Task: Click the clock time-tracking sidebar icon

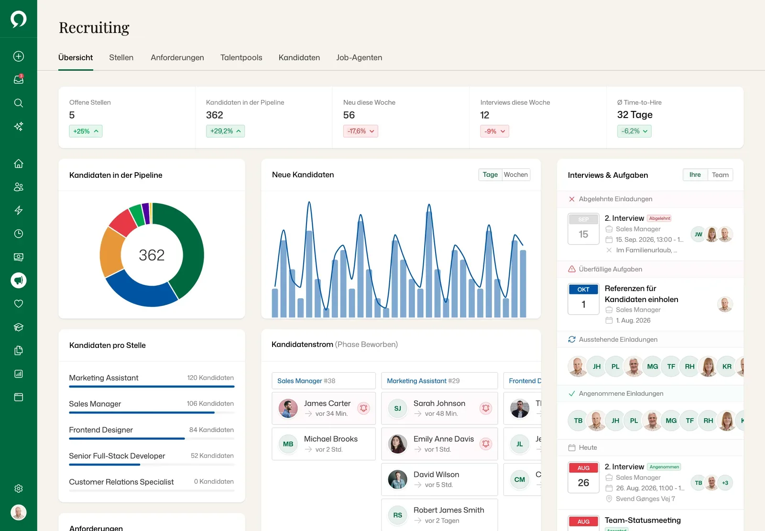Action: 19,234
